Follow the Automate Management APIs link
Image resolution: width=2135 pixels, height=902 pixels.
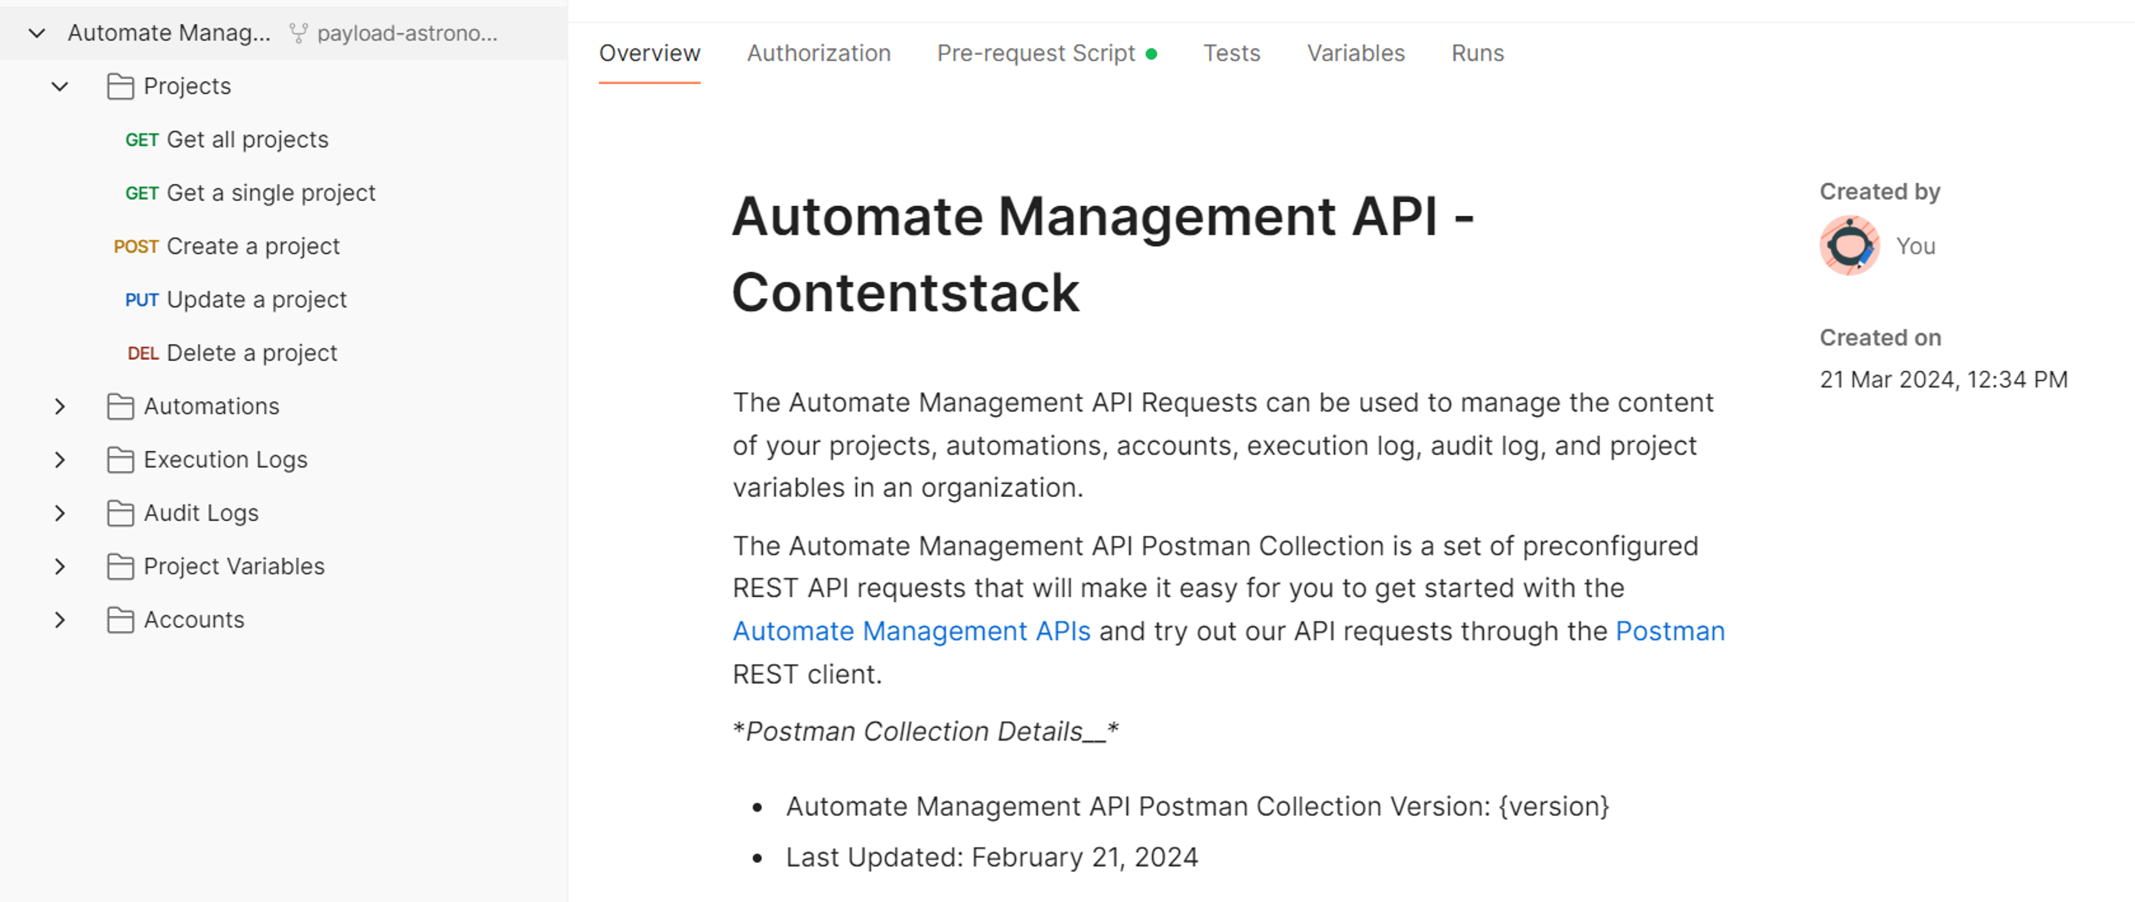click(911, 632)
